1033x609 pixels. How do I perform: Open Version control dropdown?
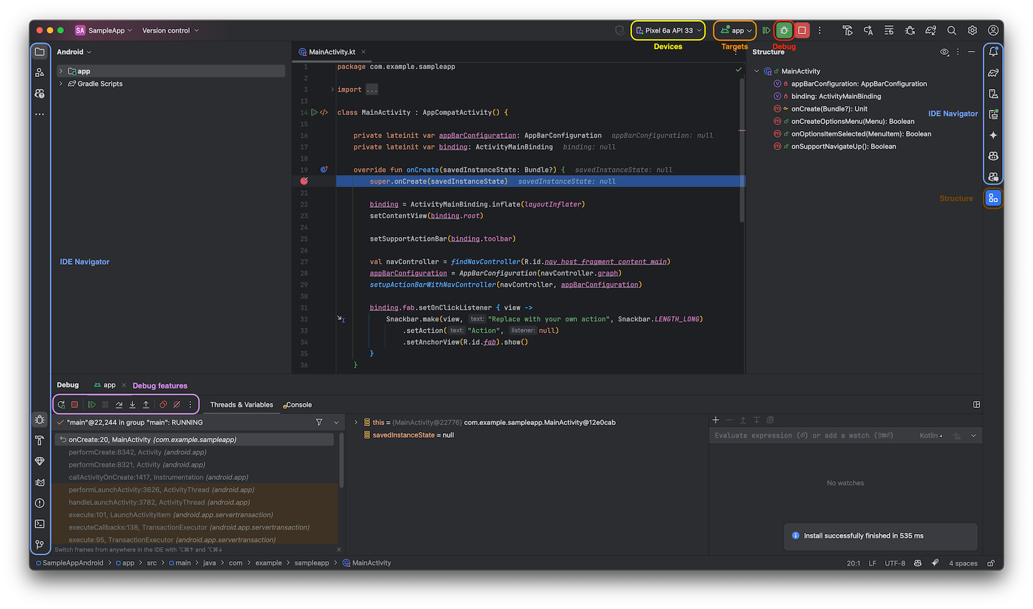(x=170, y=30)
